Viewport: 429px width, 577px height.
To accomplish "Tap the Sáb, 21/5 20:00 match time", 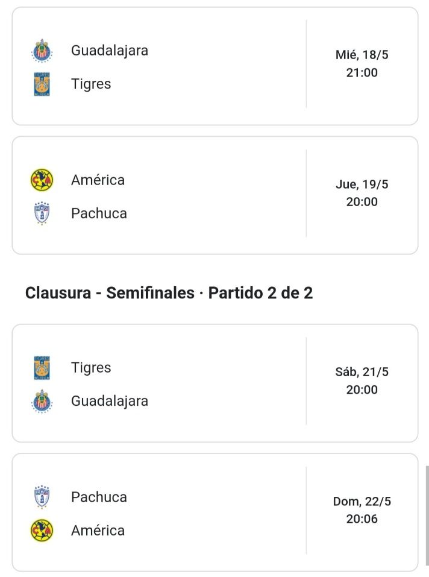I will [x=362, y=381].
